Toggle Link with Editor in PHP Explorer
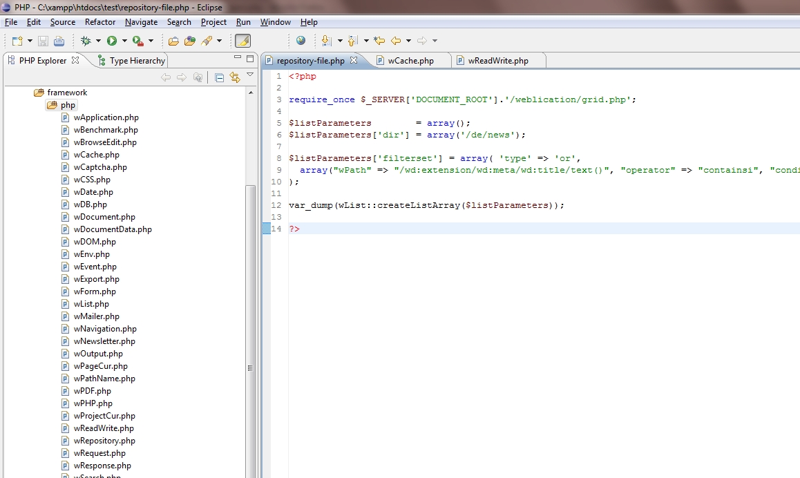Screen dimensions: 800x478 coord(235,77)
